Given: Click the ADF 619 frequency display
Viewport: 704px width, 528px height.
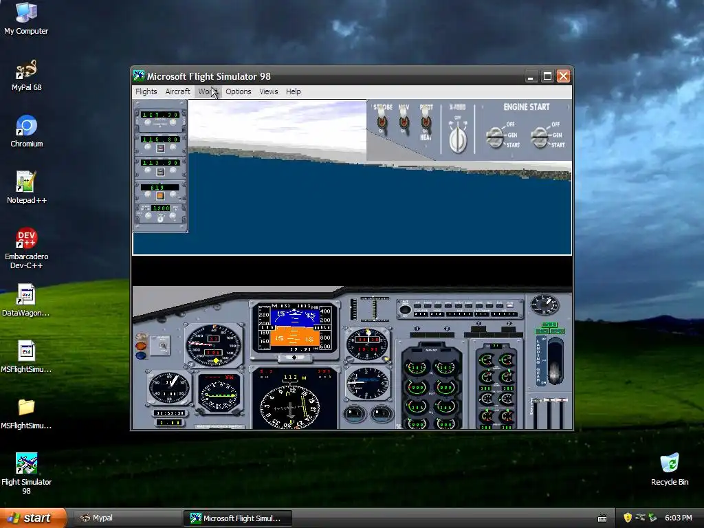Looking at the screenshot, I should 159,187.
